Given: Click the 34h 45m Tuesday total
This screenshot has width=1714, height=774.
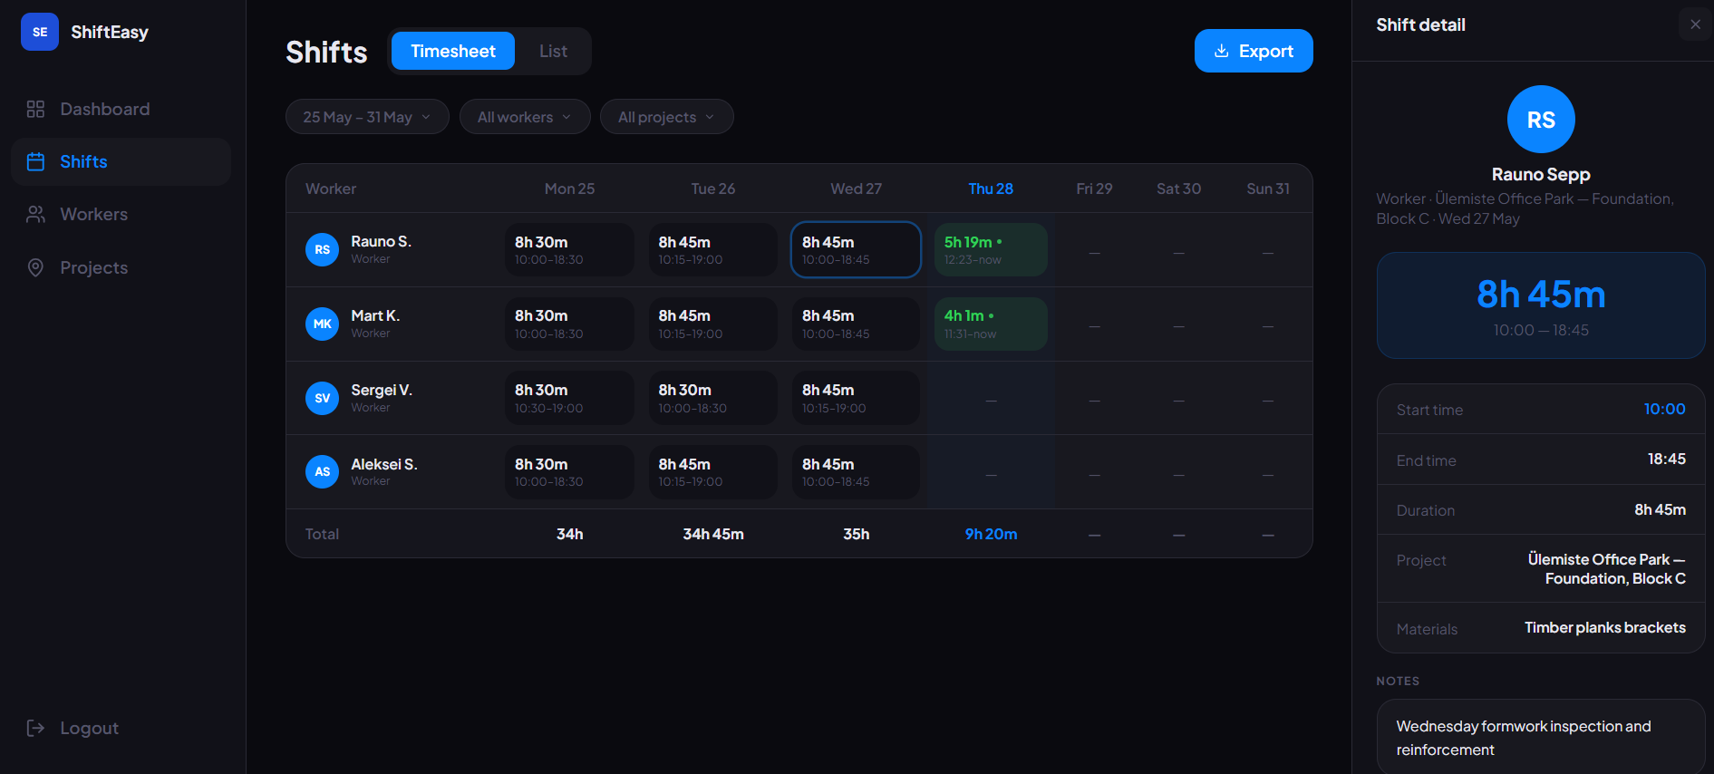Looking at the screenshot, I should (x=712, y=534).
